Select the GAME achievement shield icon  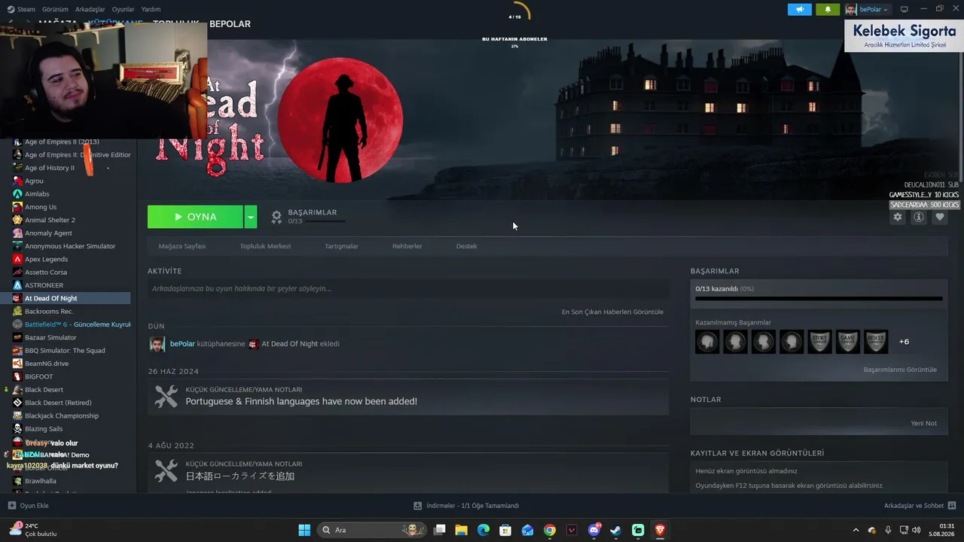847,342
